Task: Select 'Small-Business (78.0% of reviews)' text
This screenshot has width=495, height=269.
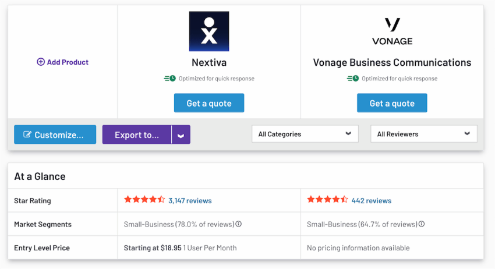Action: pyautogui.click(x=179, y=224)
